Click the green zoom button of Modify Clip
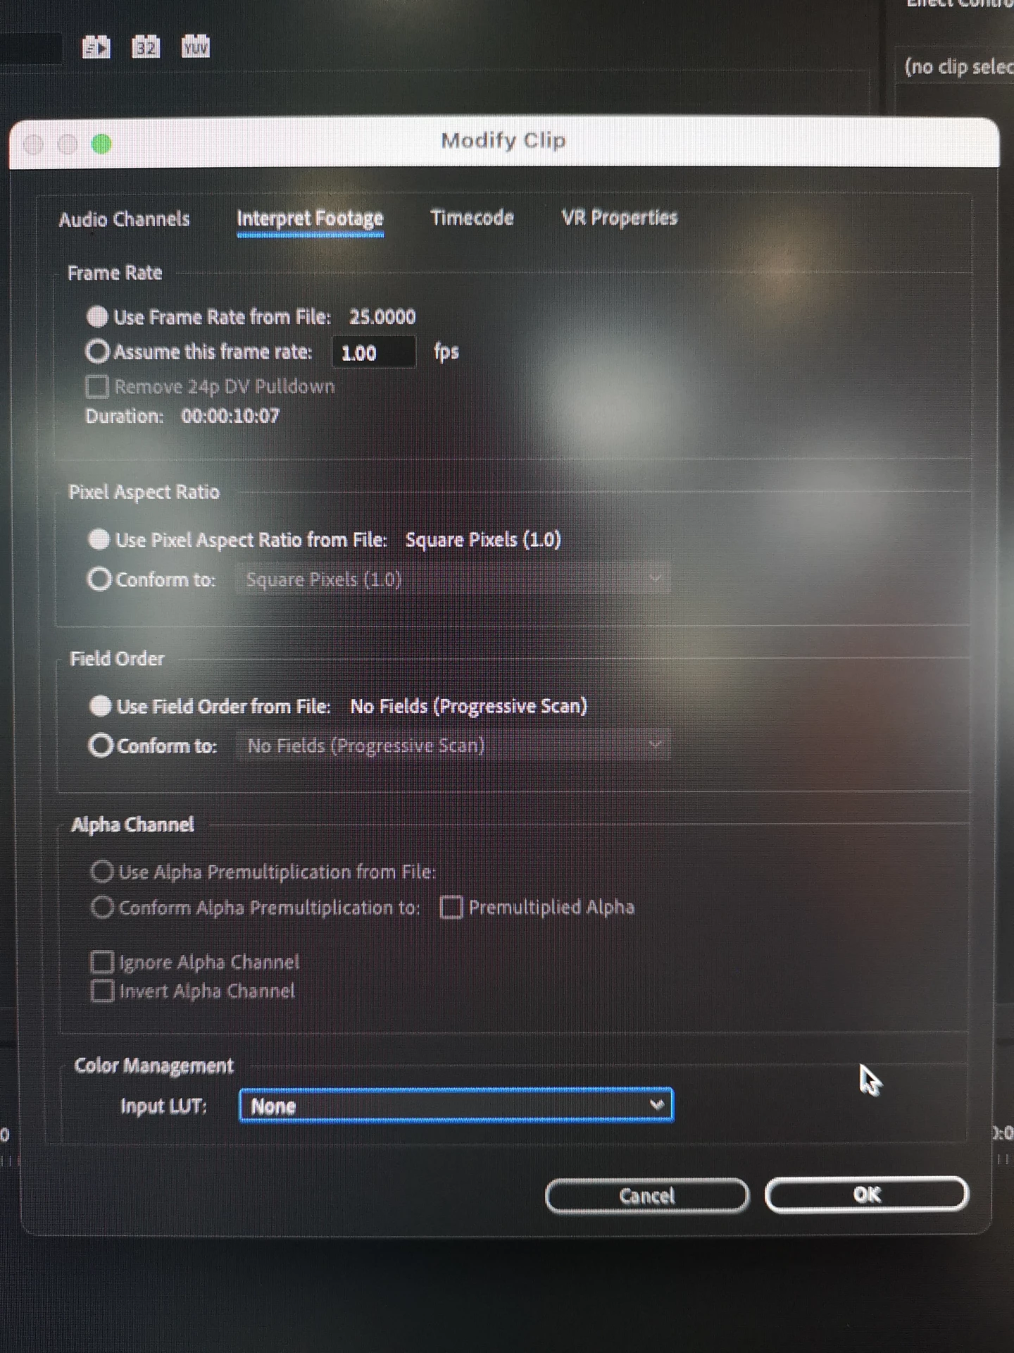 point(101,144)
